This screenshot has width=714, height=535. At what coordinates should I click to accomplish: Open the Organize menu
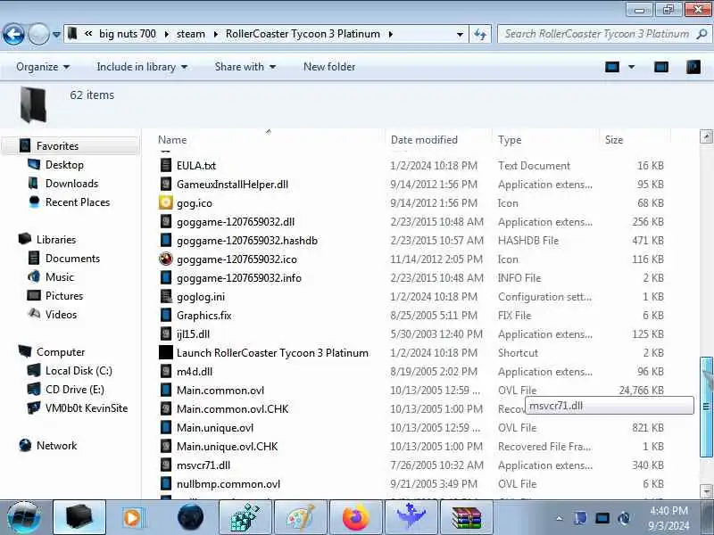click(43, 67)
